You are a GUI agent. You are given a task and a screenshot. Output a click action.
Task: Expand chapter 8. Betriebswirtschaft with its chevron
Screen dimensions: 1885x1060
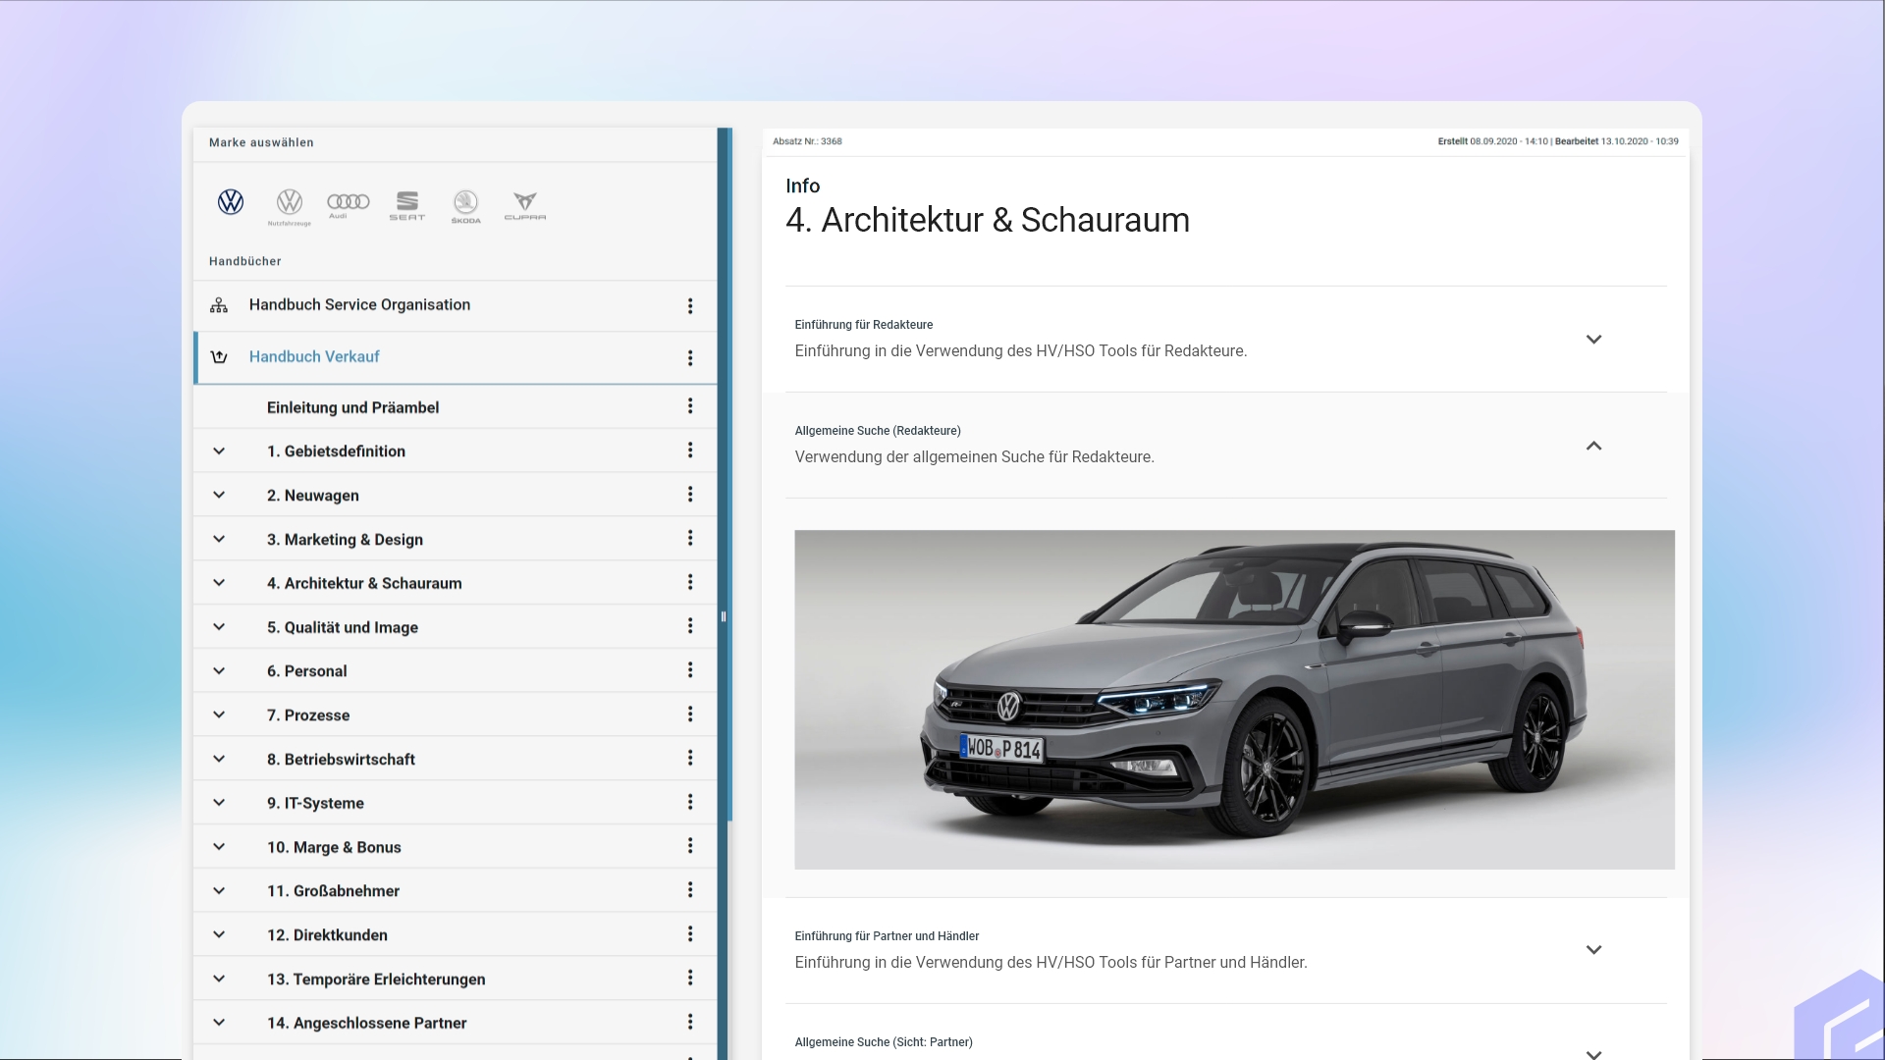click(219, 759)
